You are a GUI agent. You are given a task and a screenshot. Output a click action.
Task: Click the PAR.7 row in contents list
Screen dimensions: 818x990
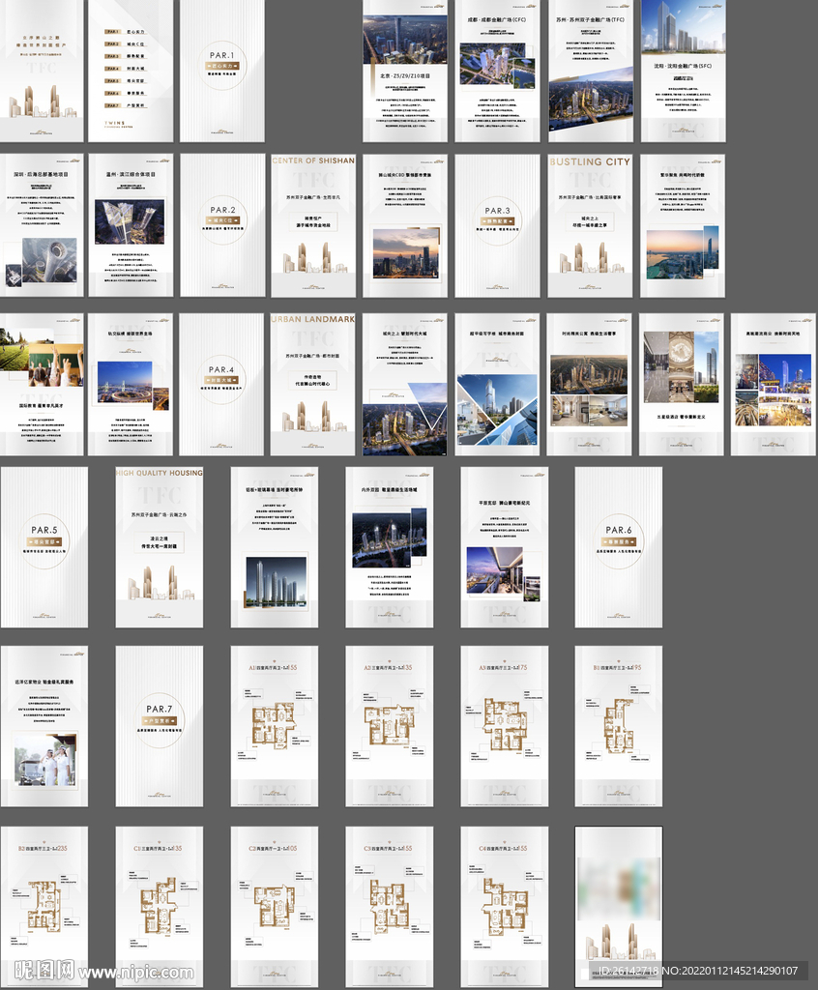pyautogui.click(x=125, y=105)
